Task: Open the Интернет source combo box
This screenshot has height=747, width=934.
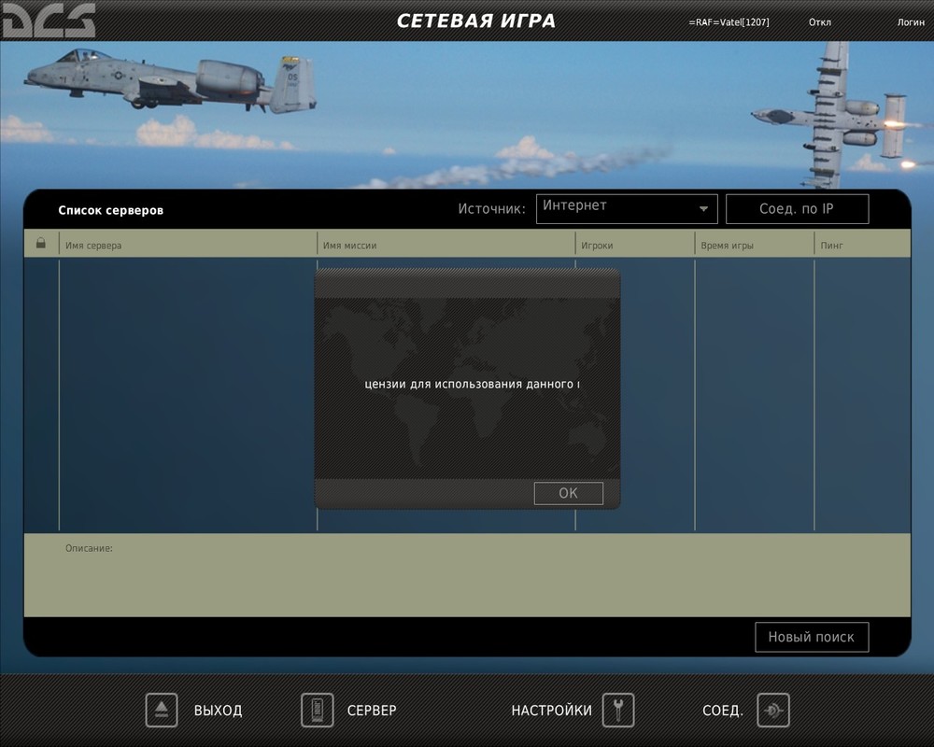Action: (627, 209)
